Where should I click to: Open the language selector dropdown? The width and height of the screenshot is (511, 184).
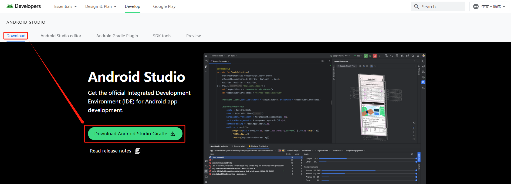[x=489, y=6]
